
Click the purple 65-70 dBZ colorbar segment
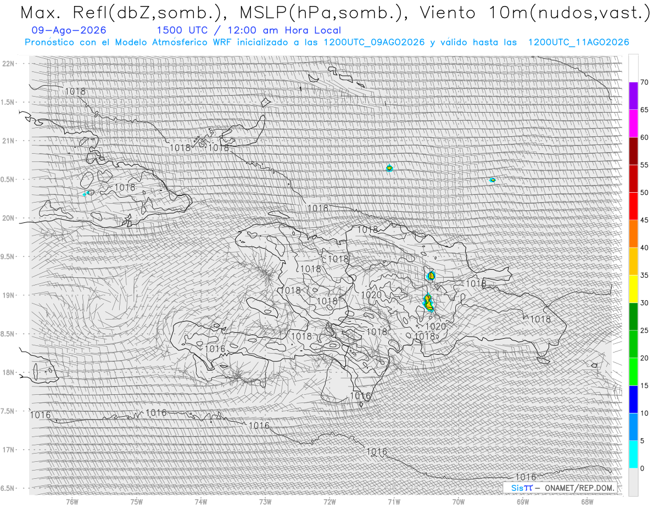[633, 96]
